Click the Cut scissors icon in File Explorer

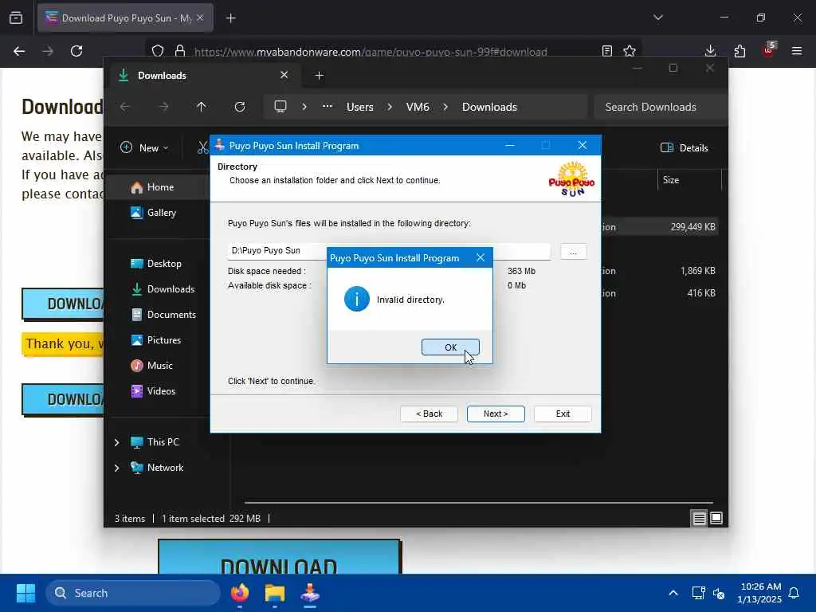[x=202, y=148]
